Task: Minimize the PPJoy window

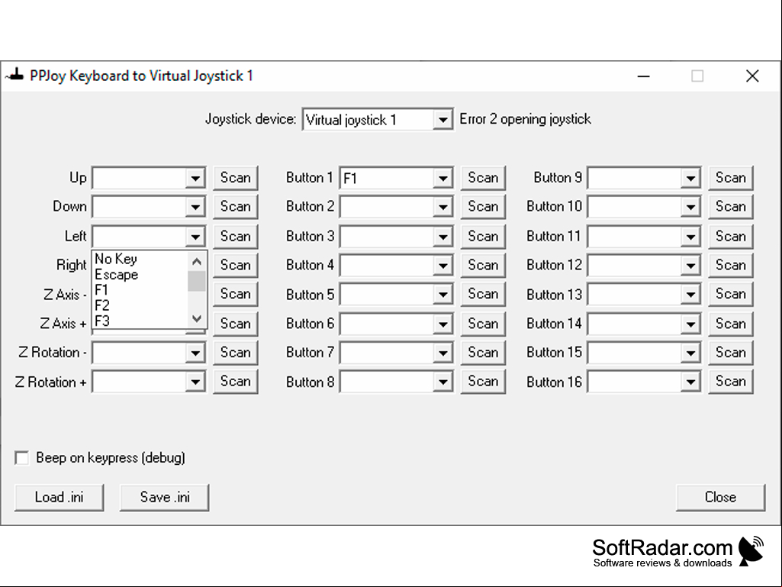Action: coord(643,76)
